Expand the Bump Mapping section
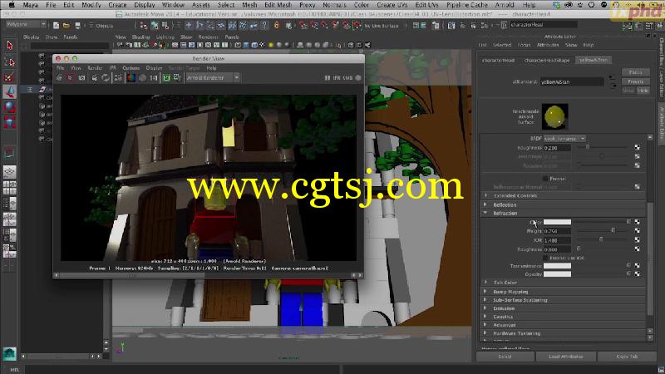Screen dimensions: 665x374 pyautogui.click(x=486, y=292)
